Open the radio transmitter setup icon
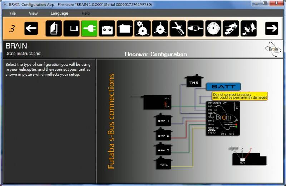 tap(107, 29)
